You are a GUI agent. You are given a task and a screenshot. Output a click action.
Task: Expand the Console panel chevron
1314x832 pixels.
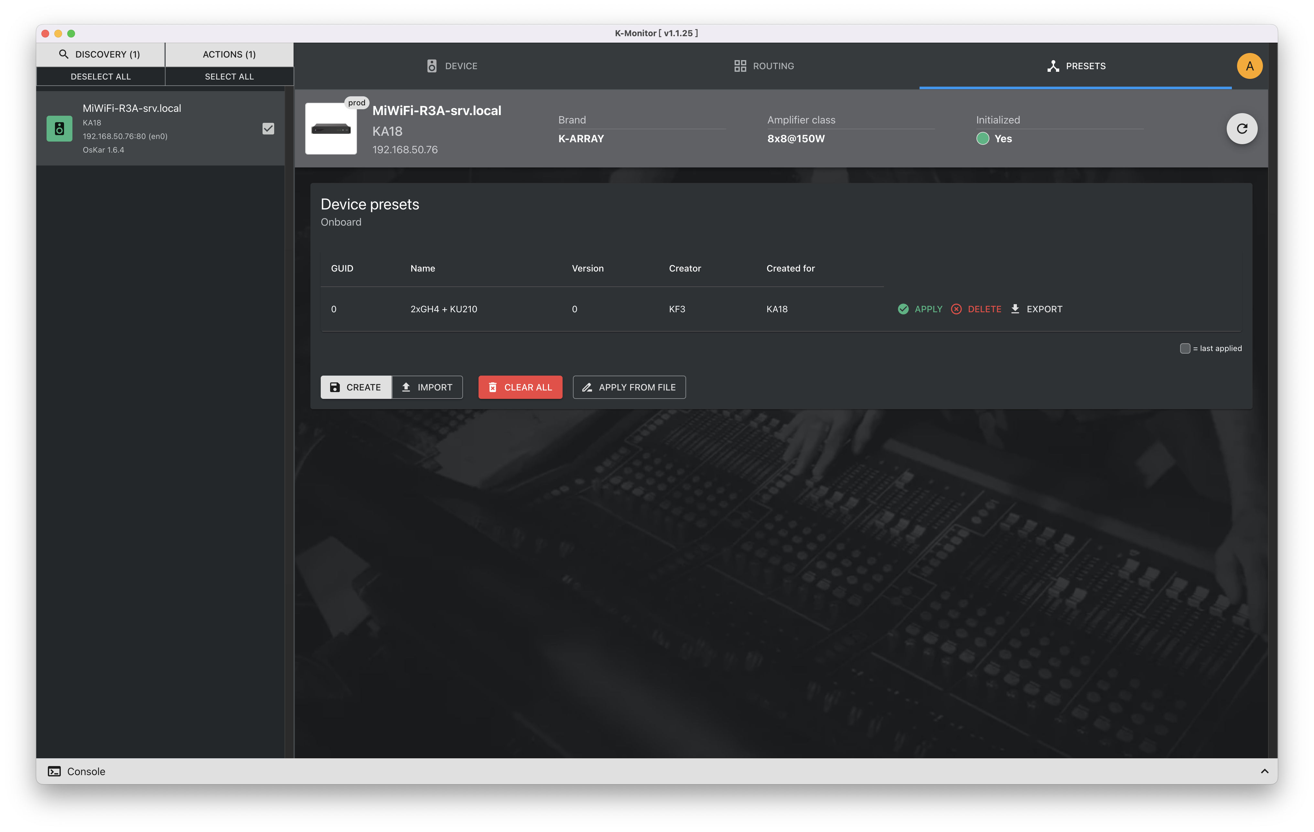coord(1264,772)
